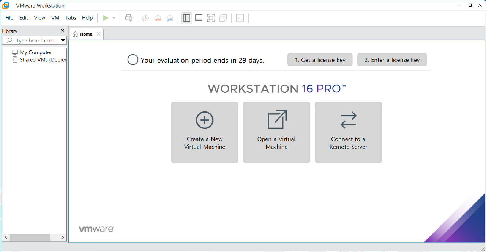Select the Home tab
486x252 pixels.
tap(86, 34)
